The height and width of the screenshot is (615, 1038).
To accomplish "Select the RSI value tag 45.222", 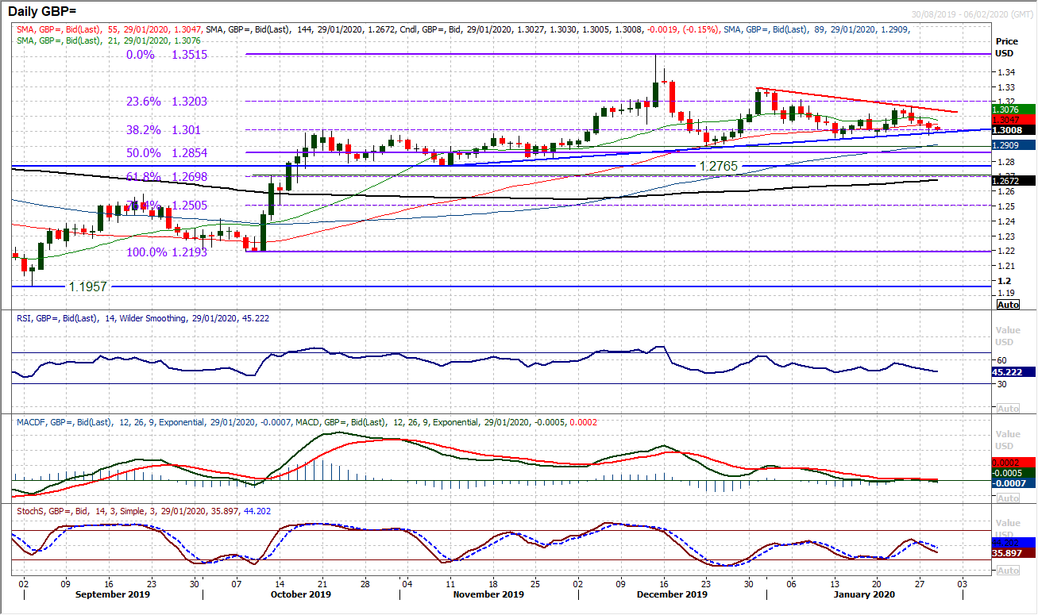I will pyautogui.click(x=1013, y=371).
